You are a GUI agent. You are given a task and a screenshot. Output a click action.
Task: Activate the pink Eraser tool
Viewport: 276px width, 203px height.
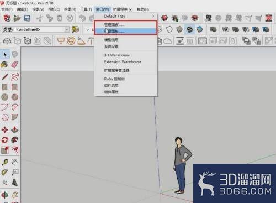[15, 65]
